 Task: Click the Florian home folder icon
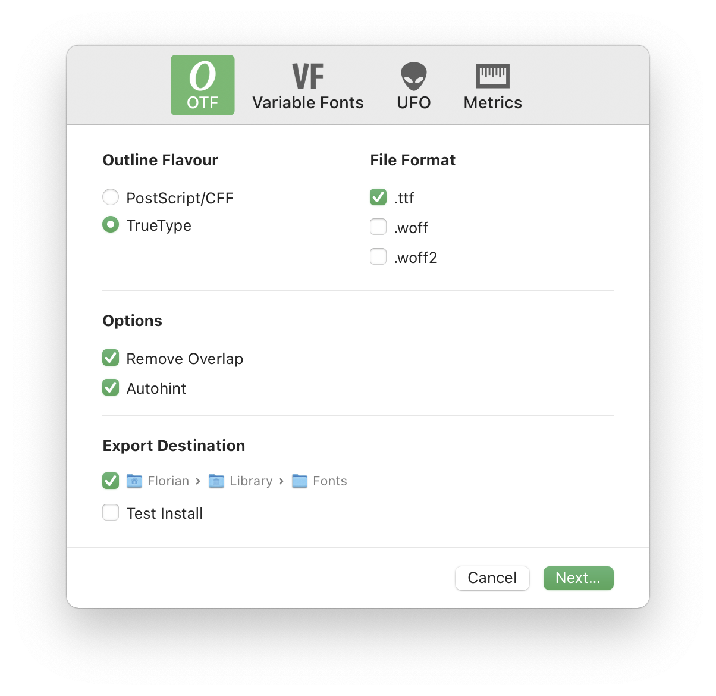click(134, 481)
